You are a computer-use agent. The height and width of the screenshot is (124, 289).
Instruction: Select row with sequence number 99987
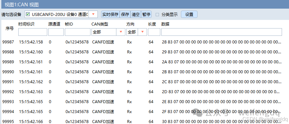(x=142, y=42)
